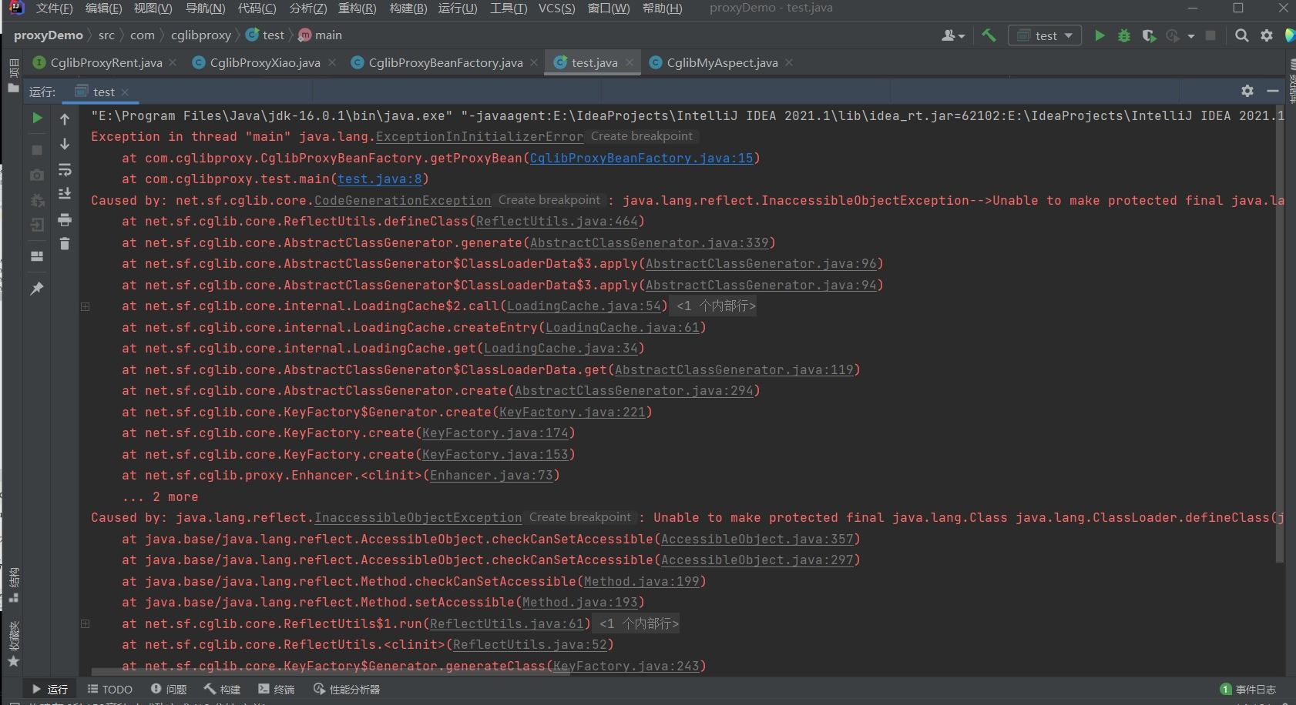Image resolution: width=1296 pixels, height=705 pixels.
Task: Close the 'test' run tab
Action: (x=125, y=92)
